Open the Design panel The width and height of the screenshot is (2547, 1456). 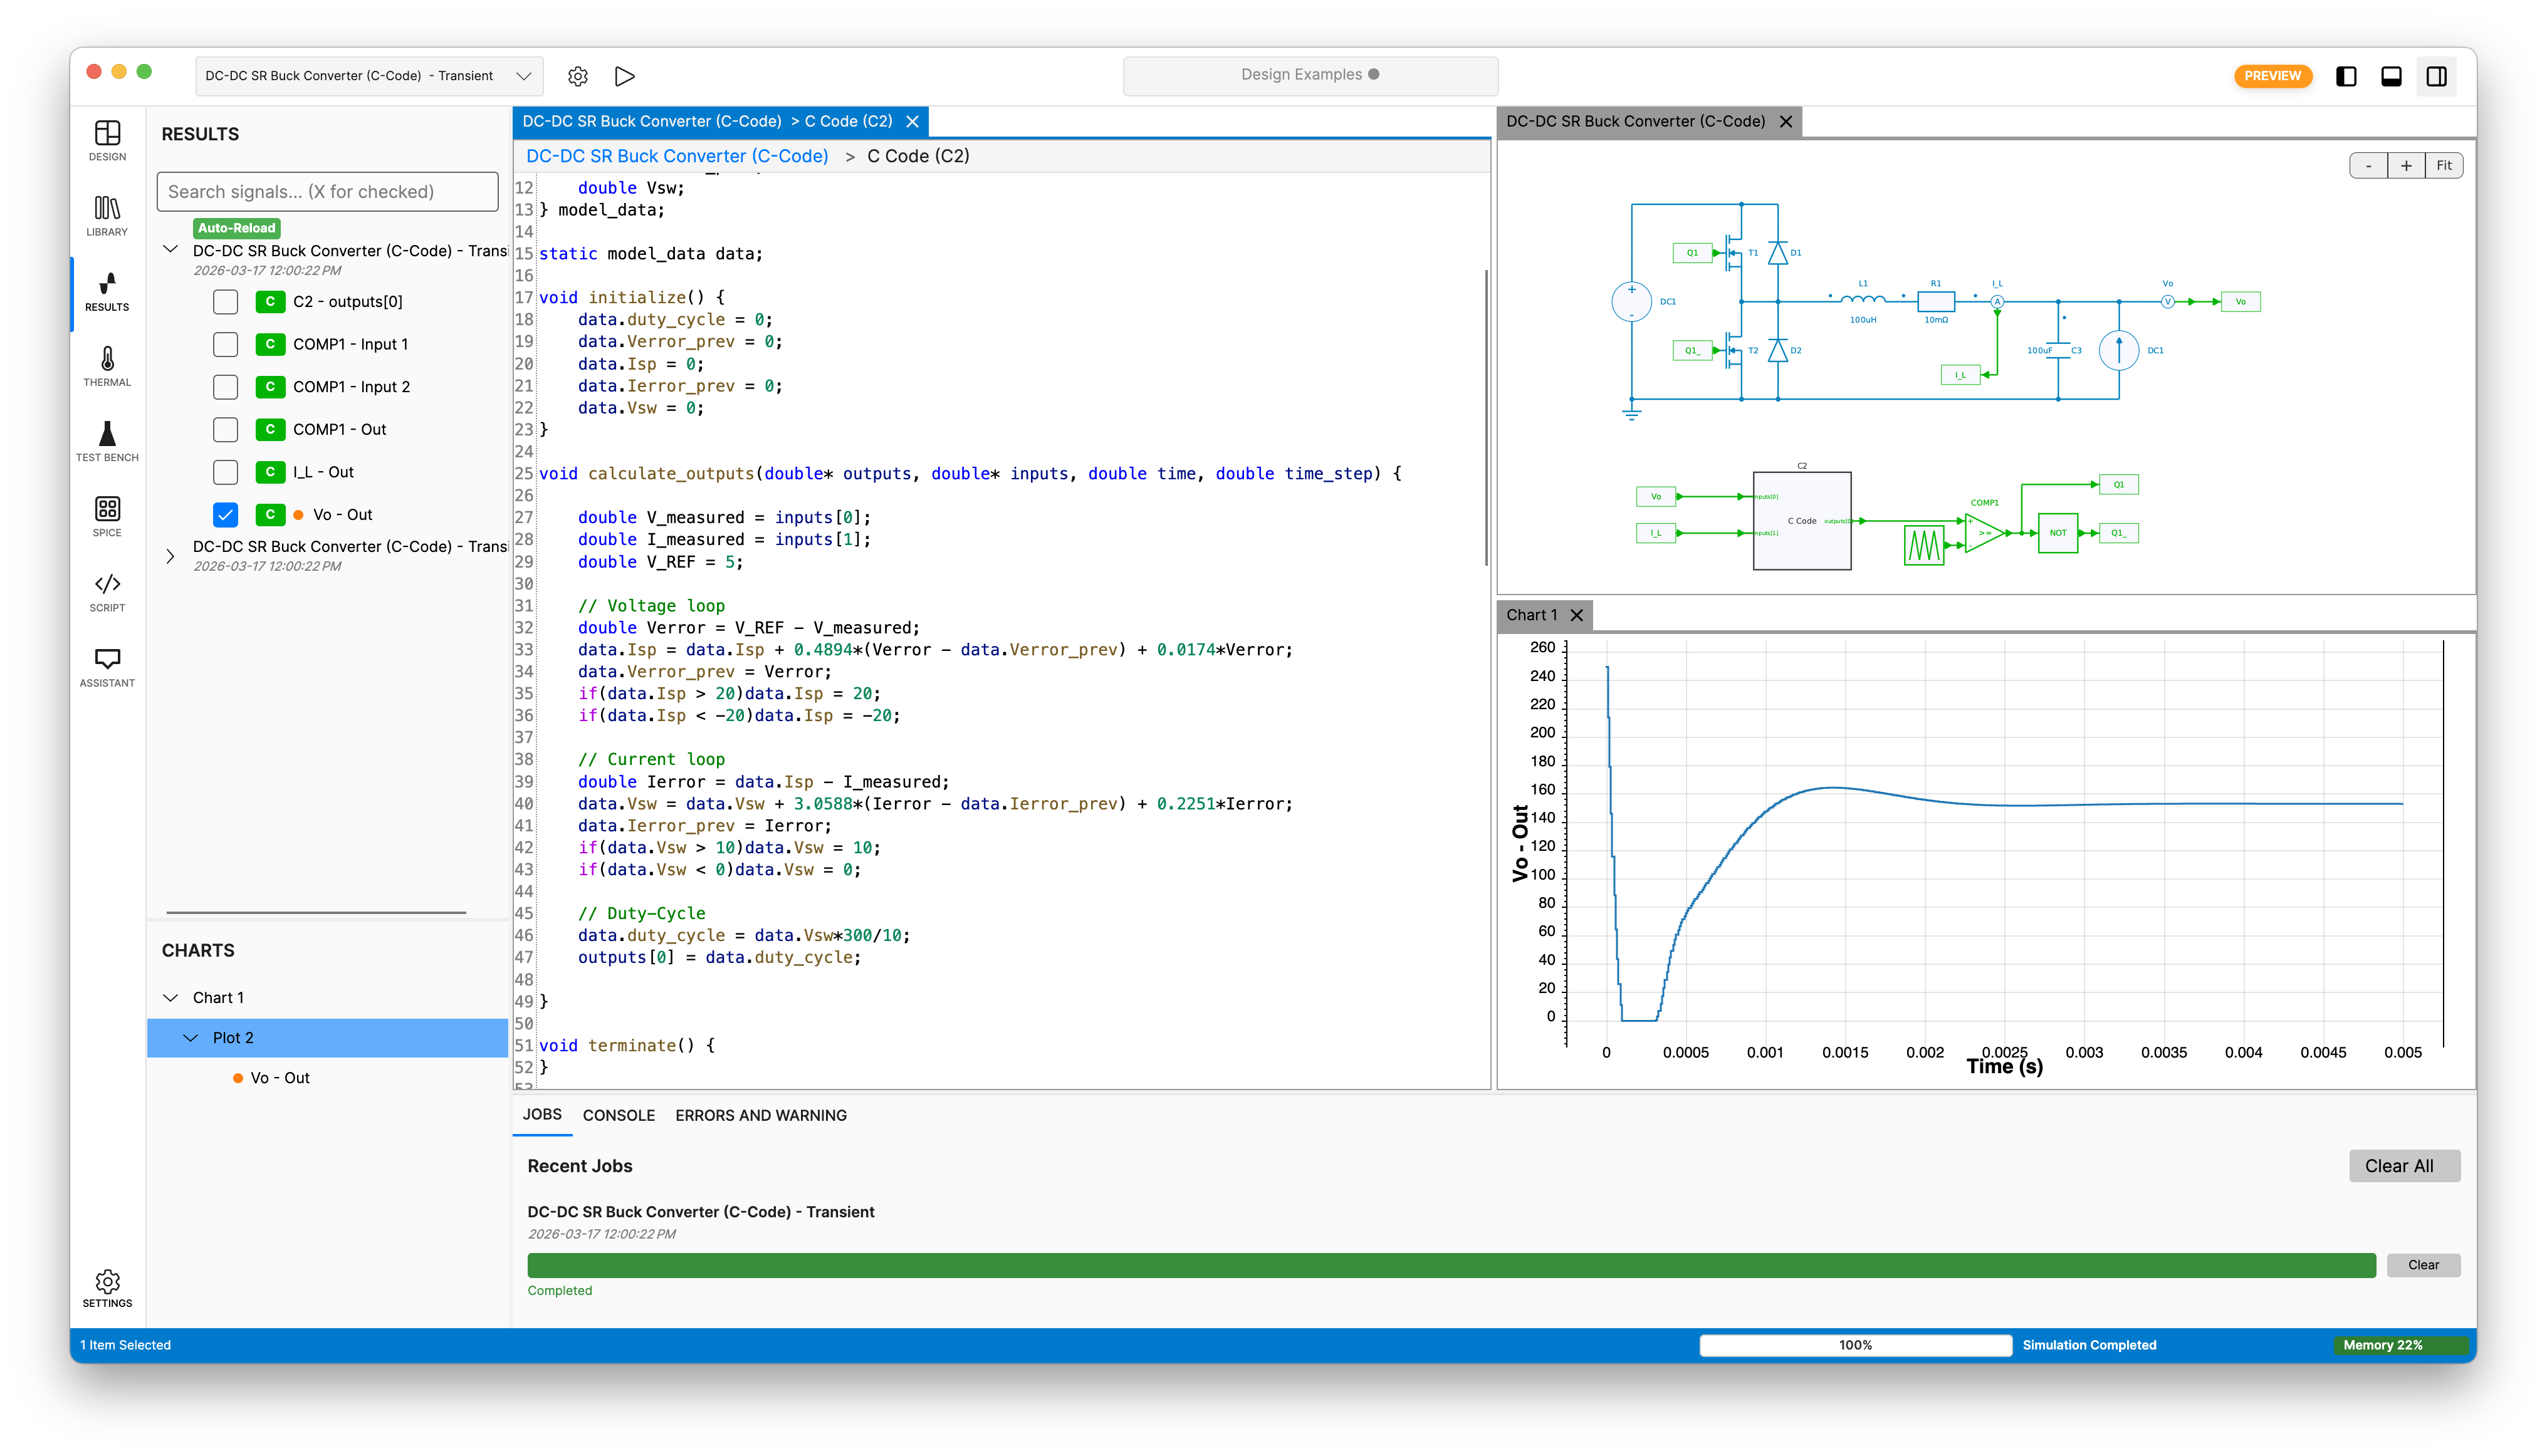tap(106, 140)
